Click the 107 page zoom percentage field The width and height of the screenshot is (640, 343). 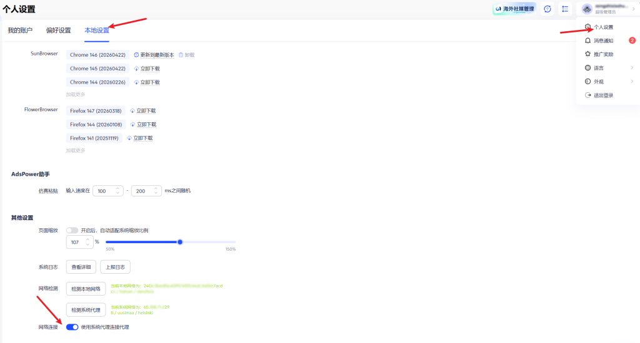tap(76, 241)
